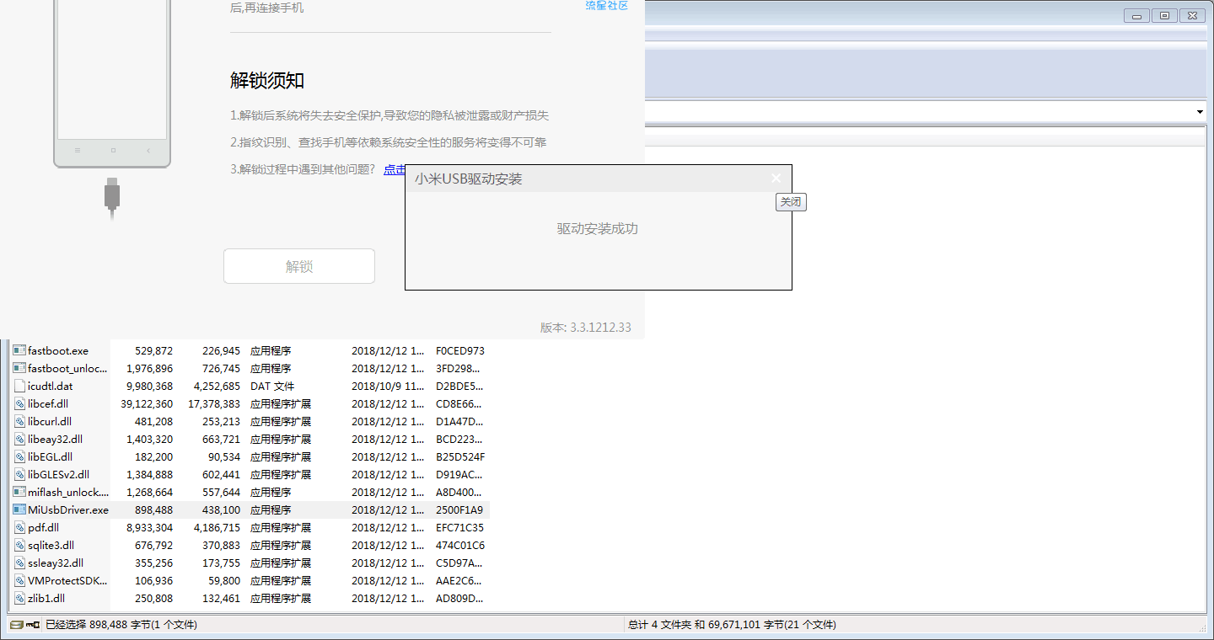
Task: Click the pdf.dll file icon
Action: (x=19, y=527)
